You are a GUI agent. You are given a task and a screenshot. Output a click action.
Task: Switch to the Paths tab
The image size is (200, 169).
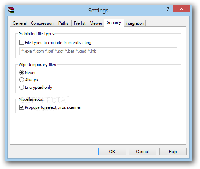point(63,23)
